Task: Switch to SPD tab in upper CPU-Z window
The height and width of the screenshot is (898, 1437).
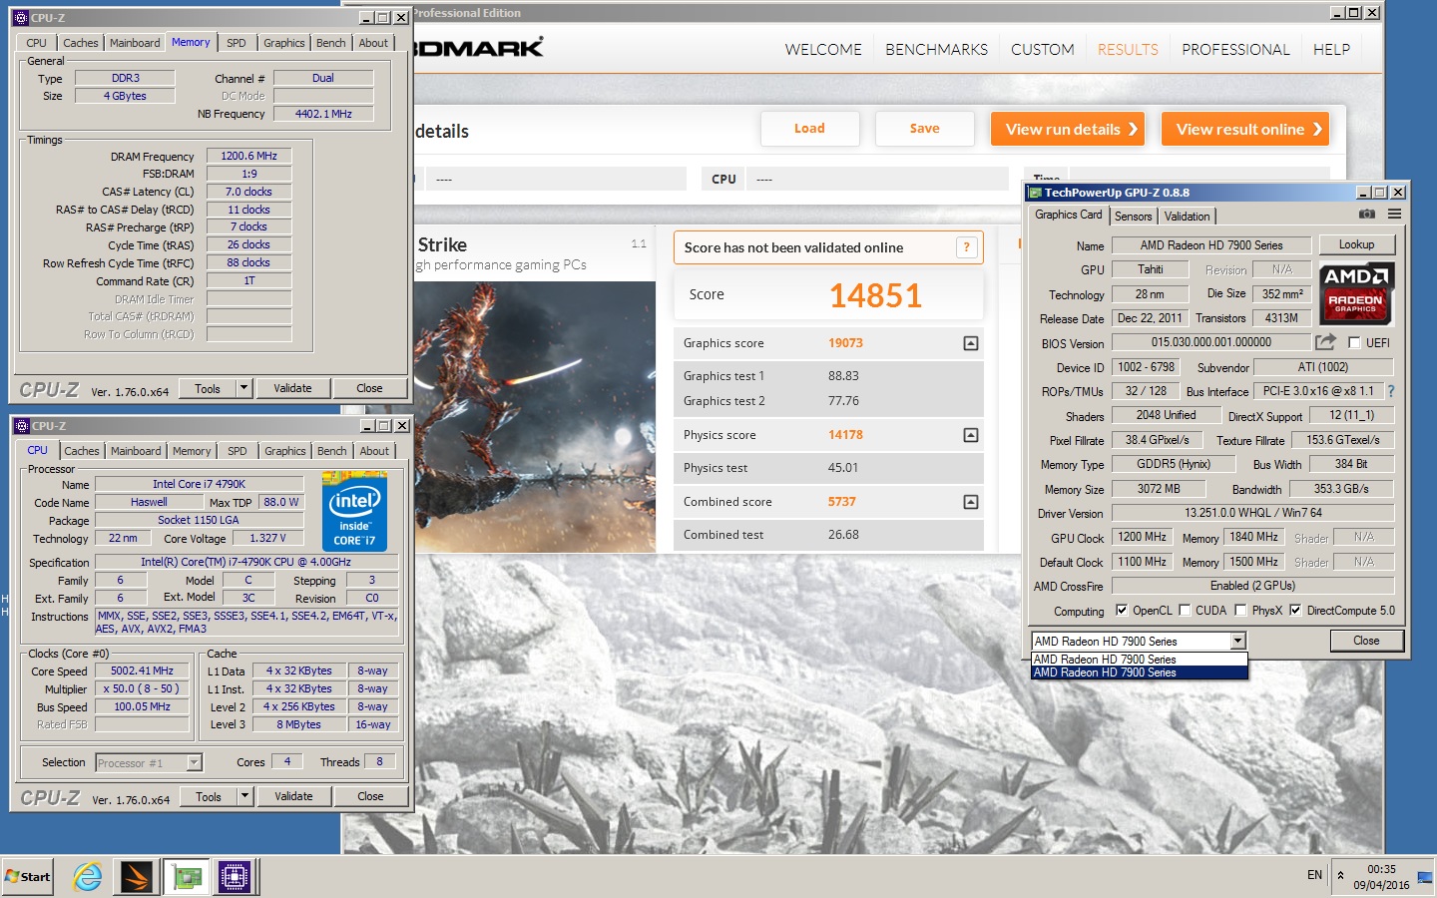Action: point(237,43)
